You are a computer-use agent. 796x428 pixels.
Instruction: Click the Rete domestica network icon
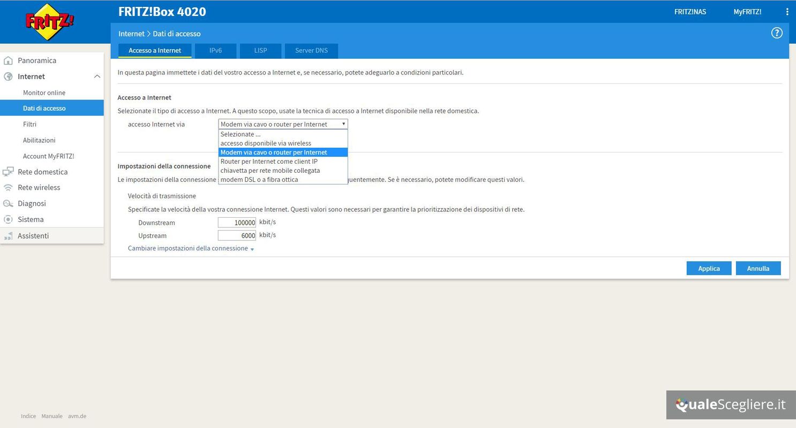pos(8,172)
